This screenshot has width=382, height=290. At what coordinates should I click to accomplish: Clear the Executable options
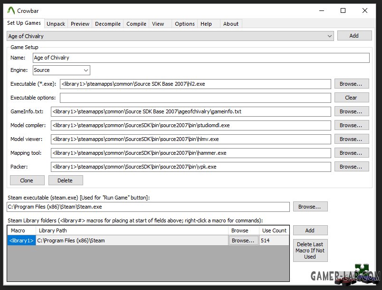click(351, 98)
